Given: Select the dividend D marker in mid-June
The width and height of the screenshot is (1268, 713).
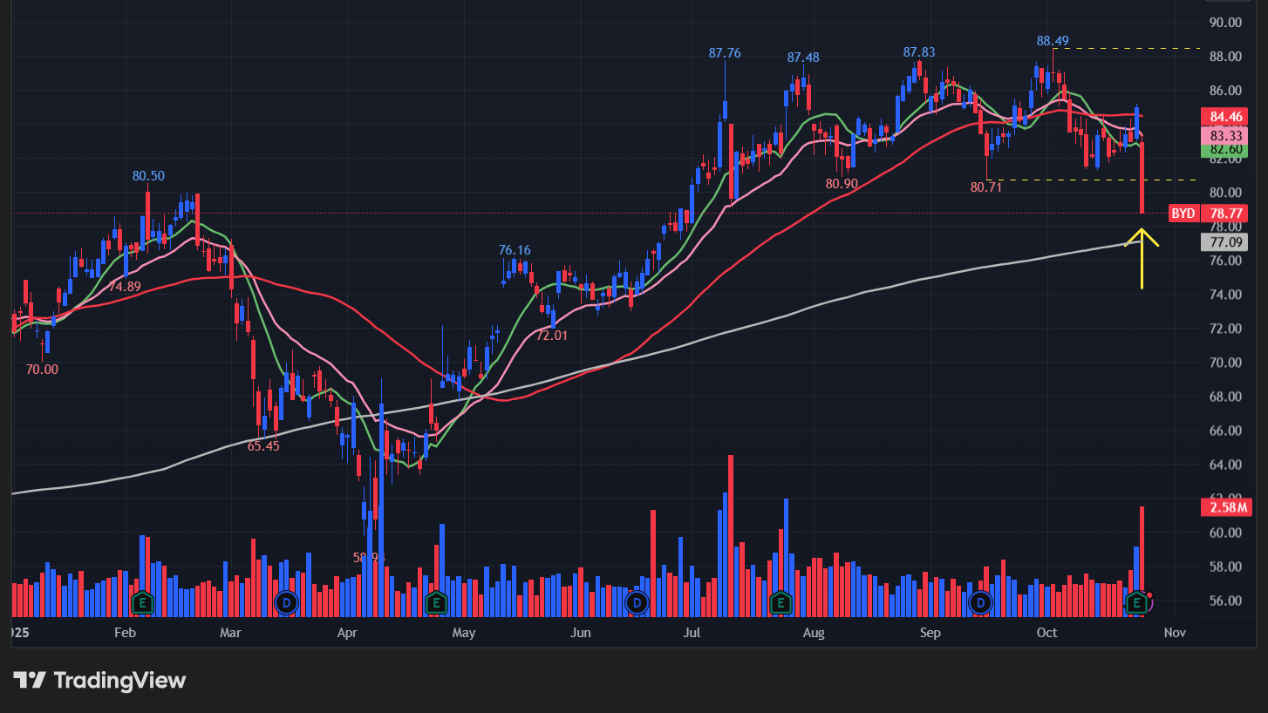Looking at the screenshot, I should [637, 602].
